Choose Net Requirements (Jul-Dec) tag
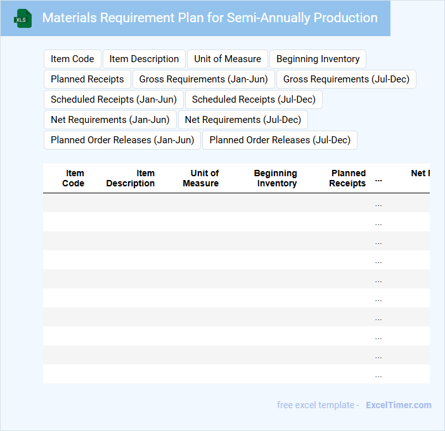Image resolution: width=445 pixels, height=431 pixels. [x=243, y=120]
